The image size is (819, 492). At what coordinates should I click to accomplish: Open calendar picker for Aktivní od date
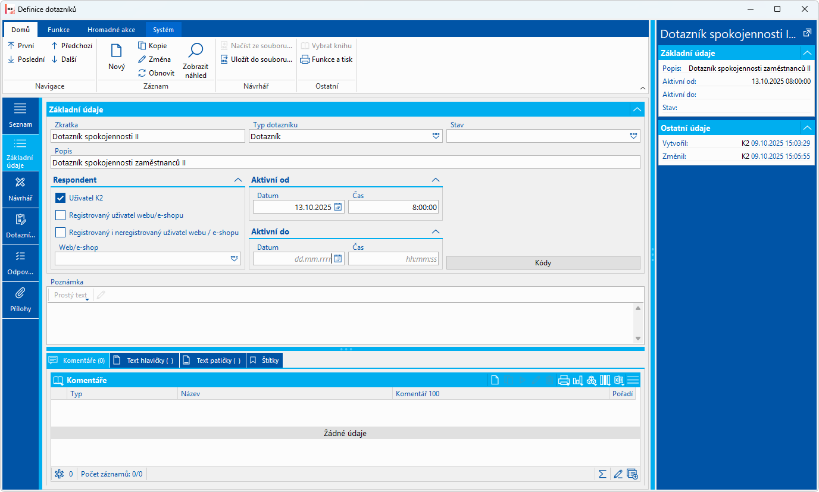[x=337, y=207]
